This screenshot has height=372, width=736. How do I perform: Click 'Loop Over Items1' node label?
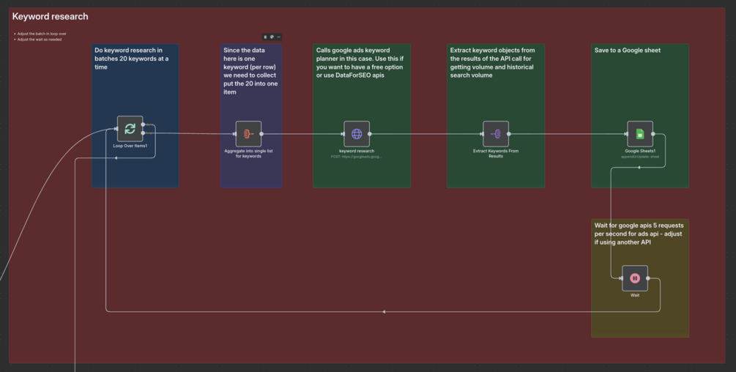pos(130,146)
